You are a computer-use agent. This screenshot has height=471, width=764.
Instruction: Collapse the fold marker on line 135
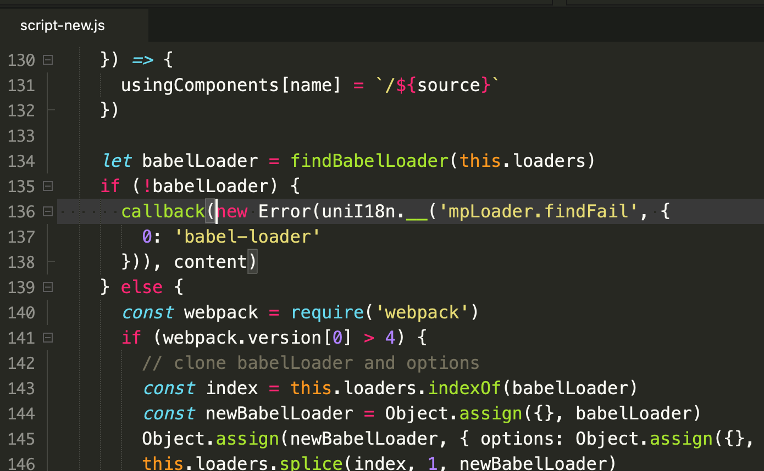tap(48, 186)
